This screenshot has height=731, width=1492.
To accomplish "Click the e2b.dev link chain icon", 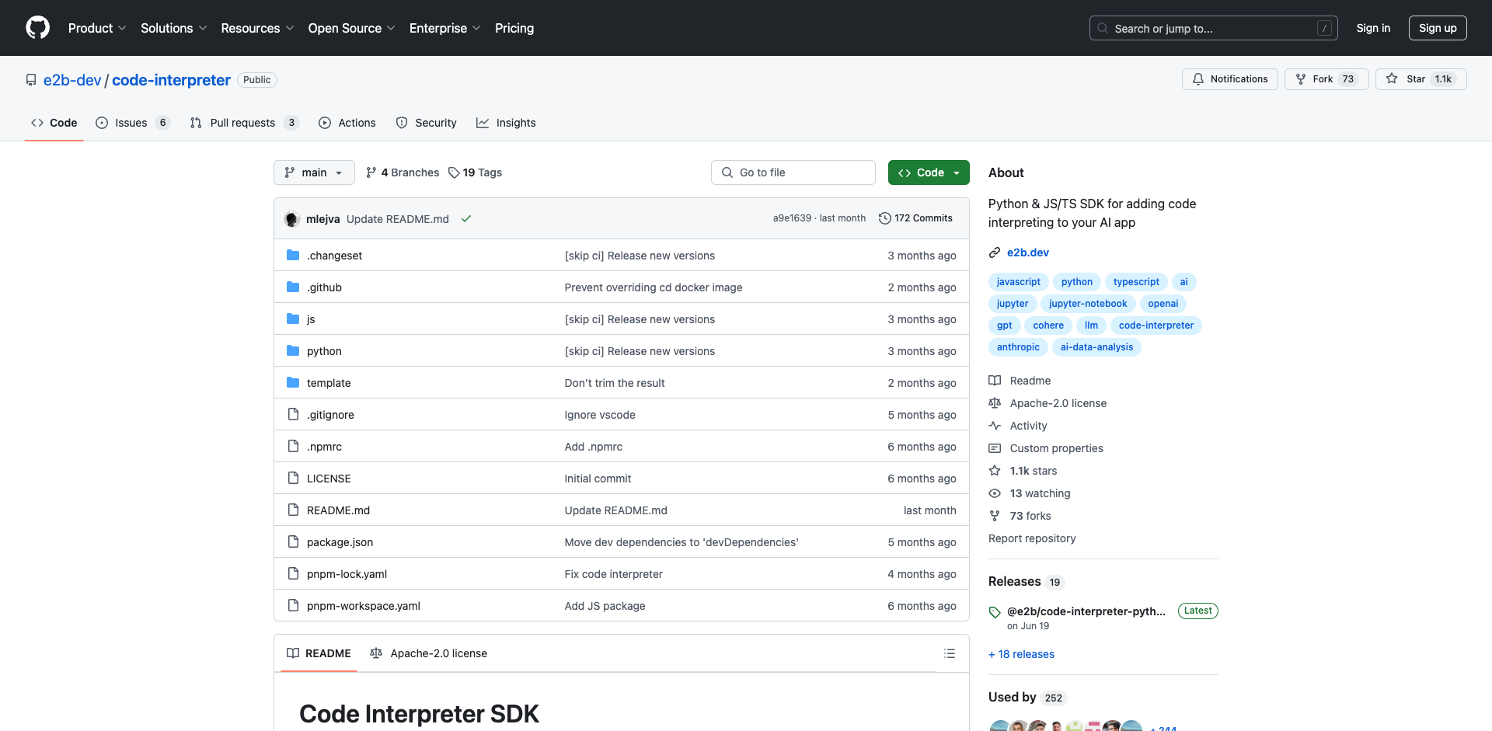I will pyautogui.click(x=995, y=252).
